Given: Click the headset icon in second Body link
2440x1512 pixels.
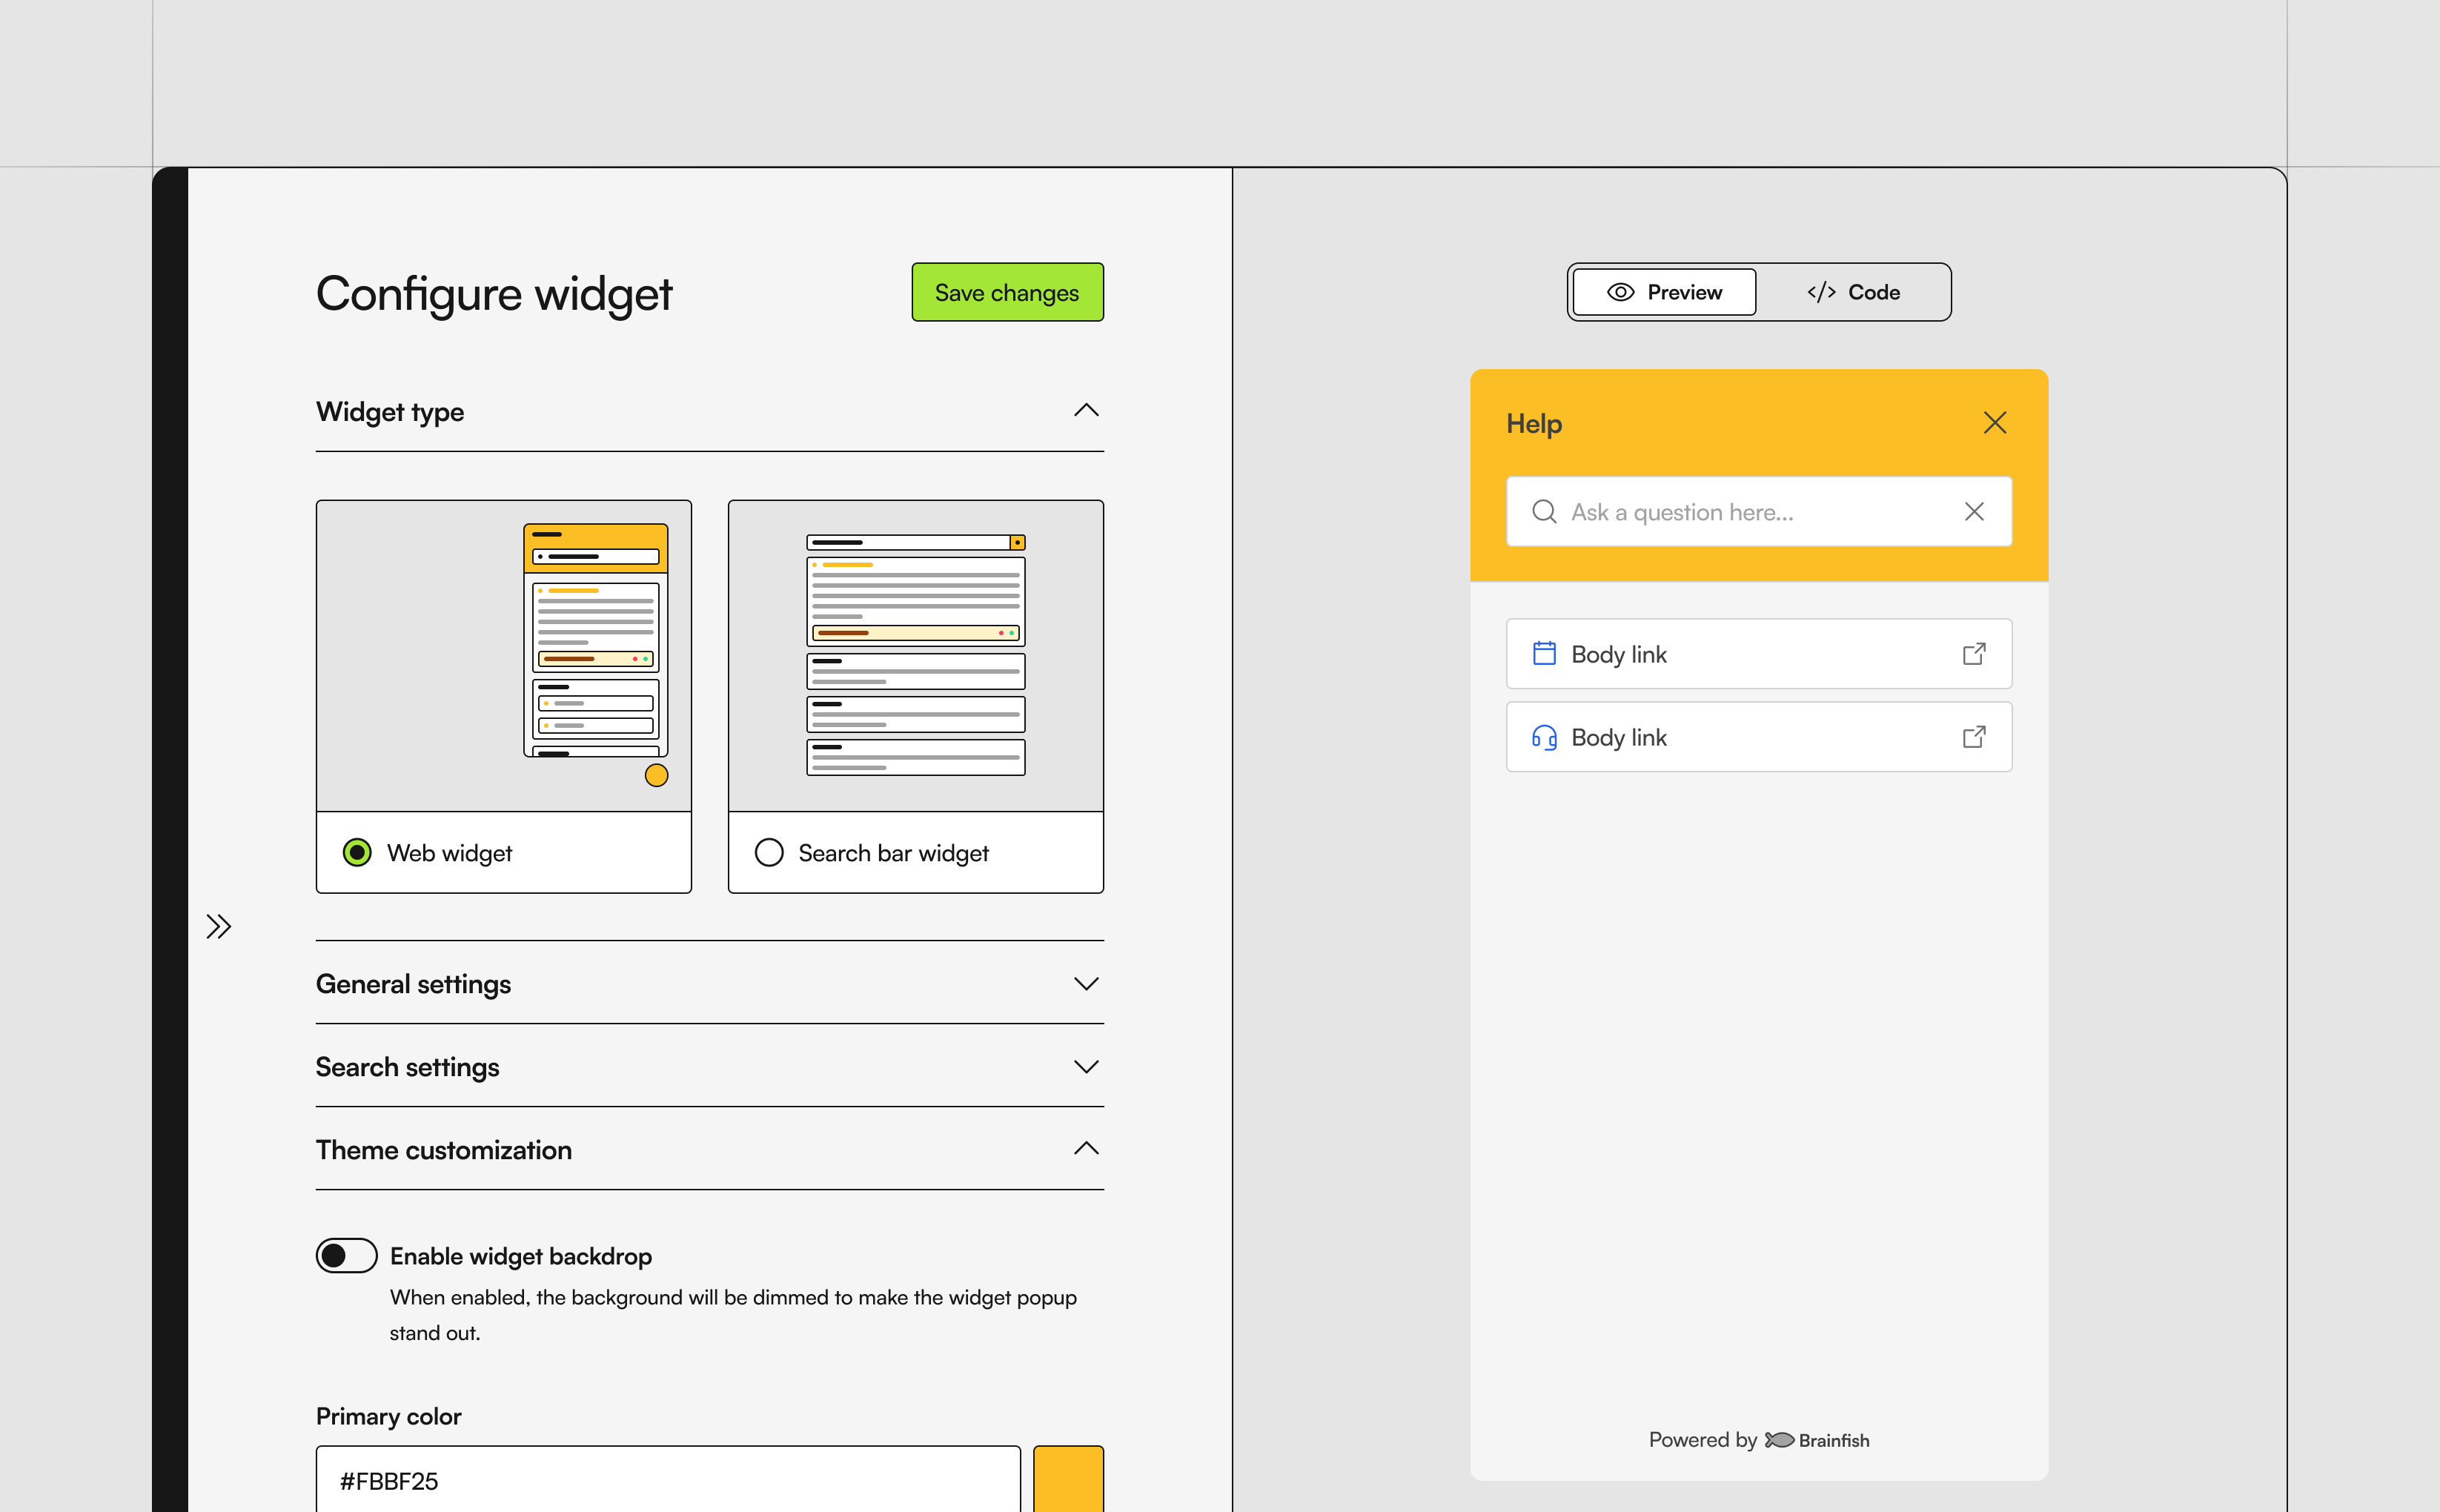Looking at the screenshot, I should point(1544,737).
